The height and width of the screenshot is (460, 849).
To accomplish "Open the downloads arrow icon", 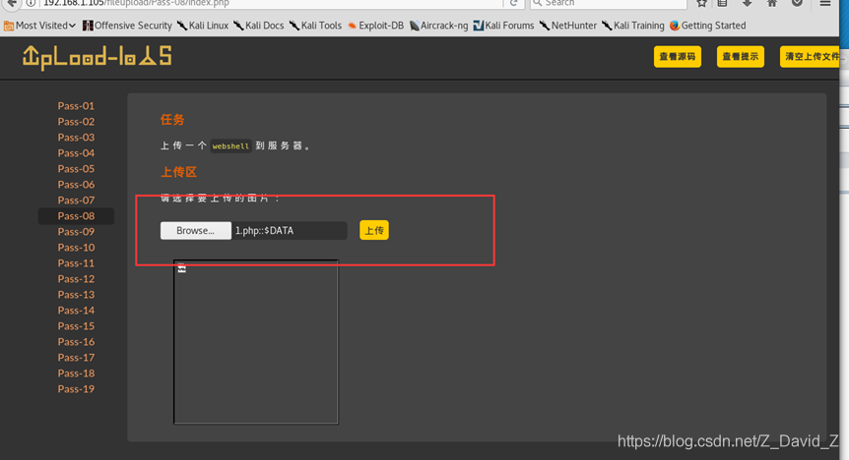I will (x=748, y=3).
